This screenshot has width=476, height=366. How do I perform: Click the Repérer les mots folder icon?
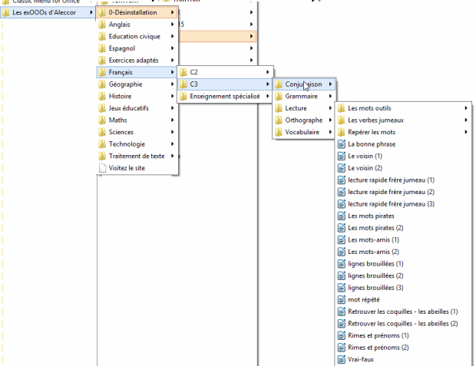click(341, 132)
